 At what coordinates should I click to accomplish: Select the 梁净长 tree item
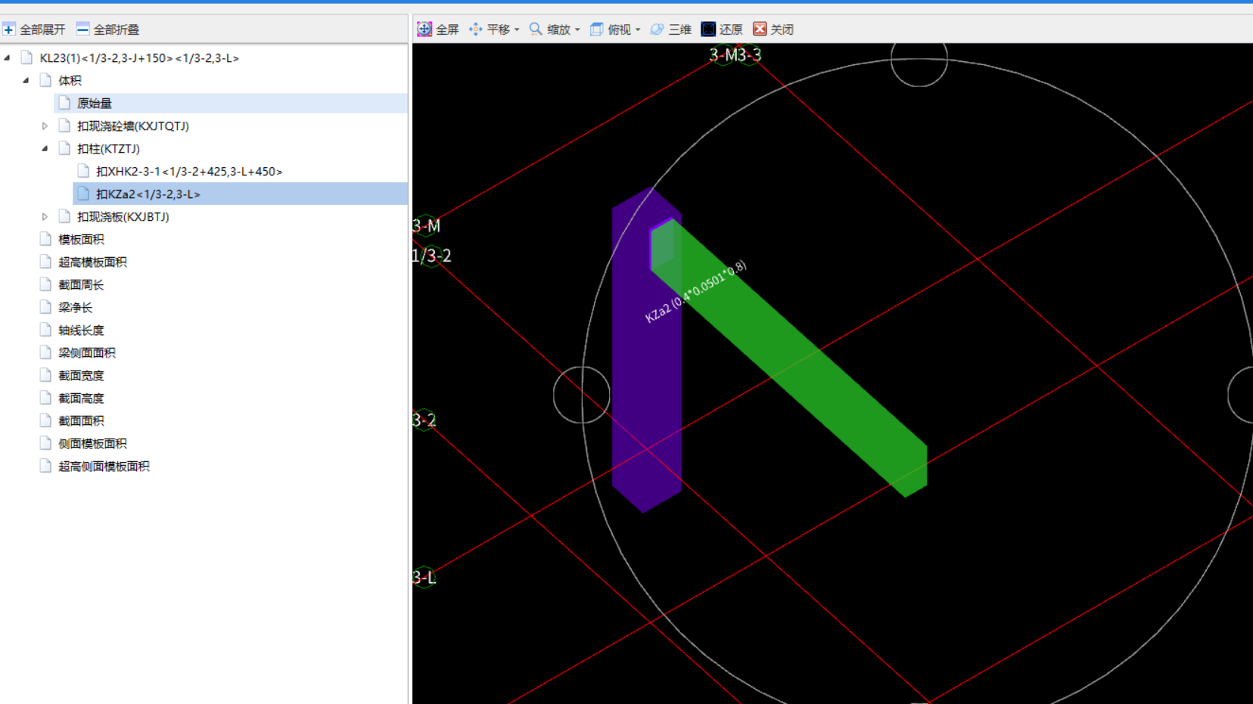coord(76,308)
